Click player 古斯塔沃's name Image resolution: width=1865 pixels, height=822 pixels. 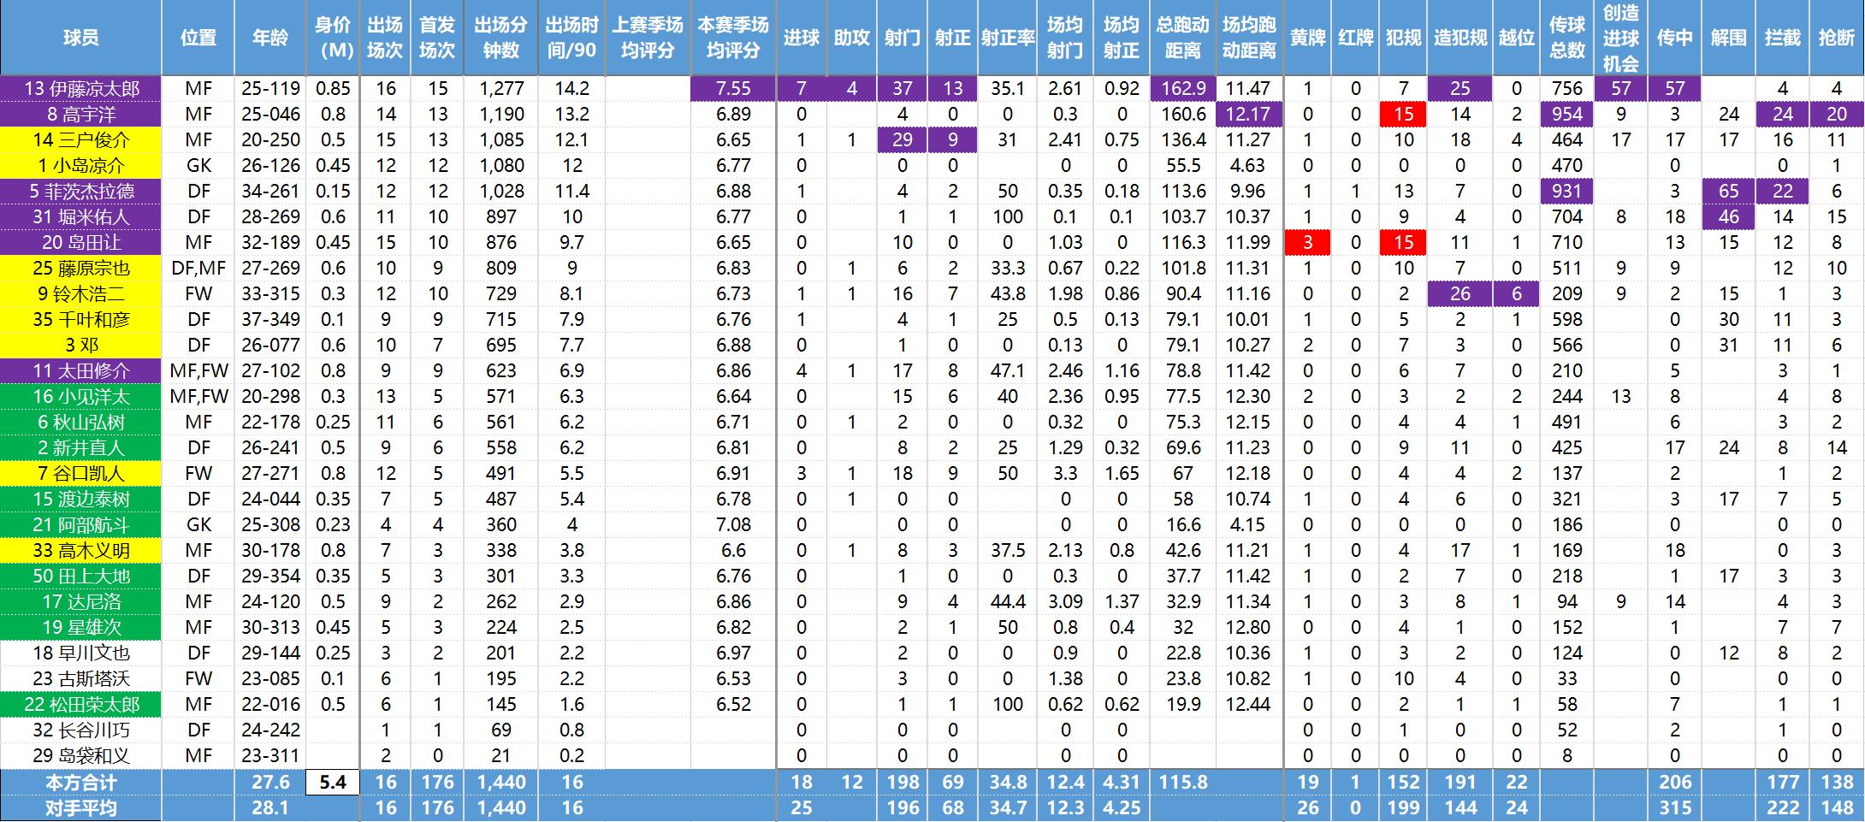point(81,678)
